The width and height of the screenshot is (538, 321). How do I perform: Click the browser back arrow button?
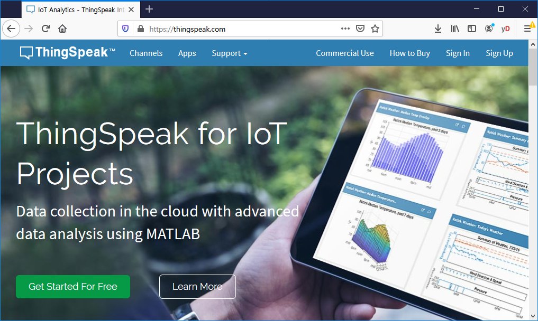[x=11, y=29]
